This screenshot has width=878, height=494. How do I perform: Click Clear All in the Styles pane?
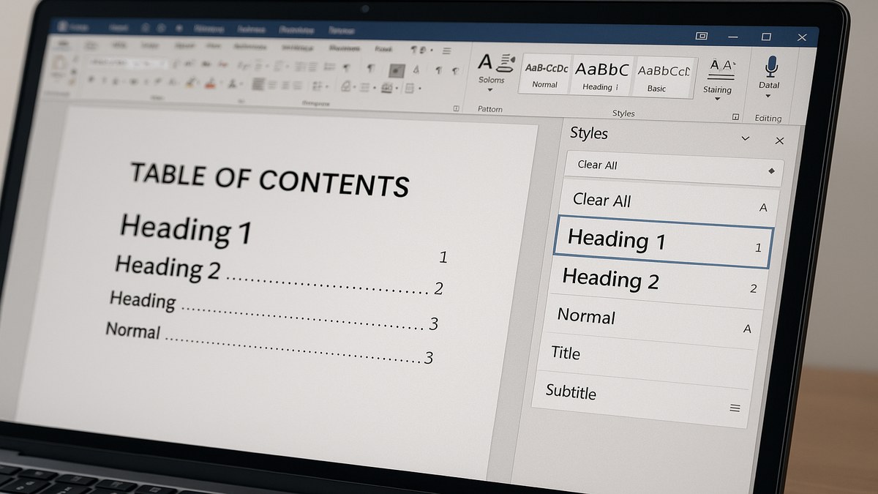pyautogui.click(x=601, y=200)
